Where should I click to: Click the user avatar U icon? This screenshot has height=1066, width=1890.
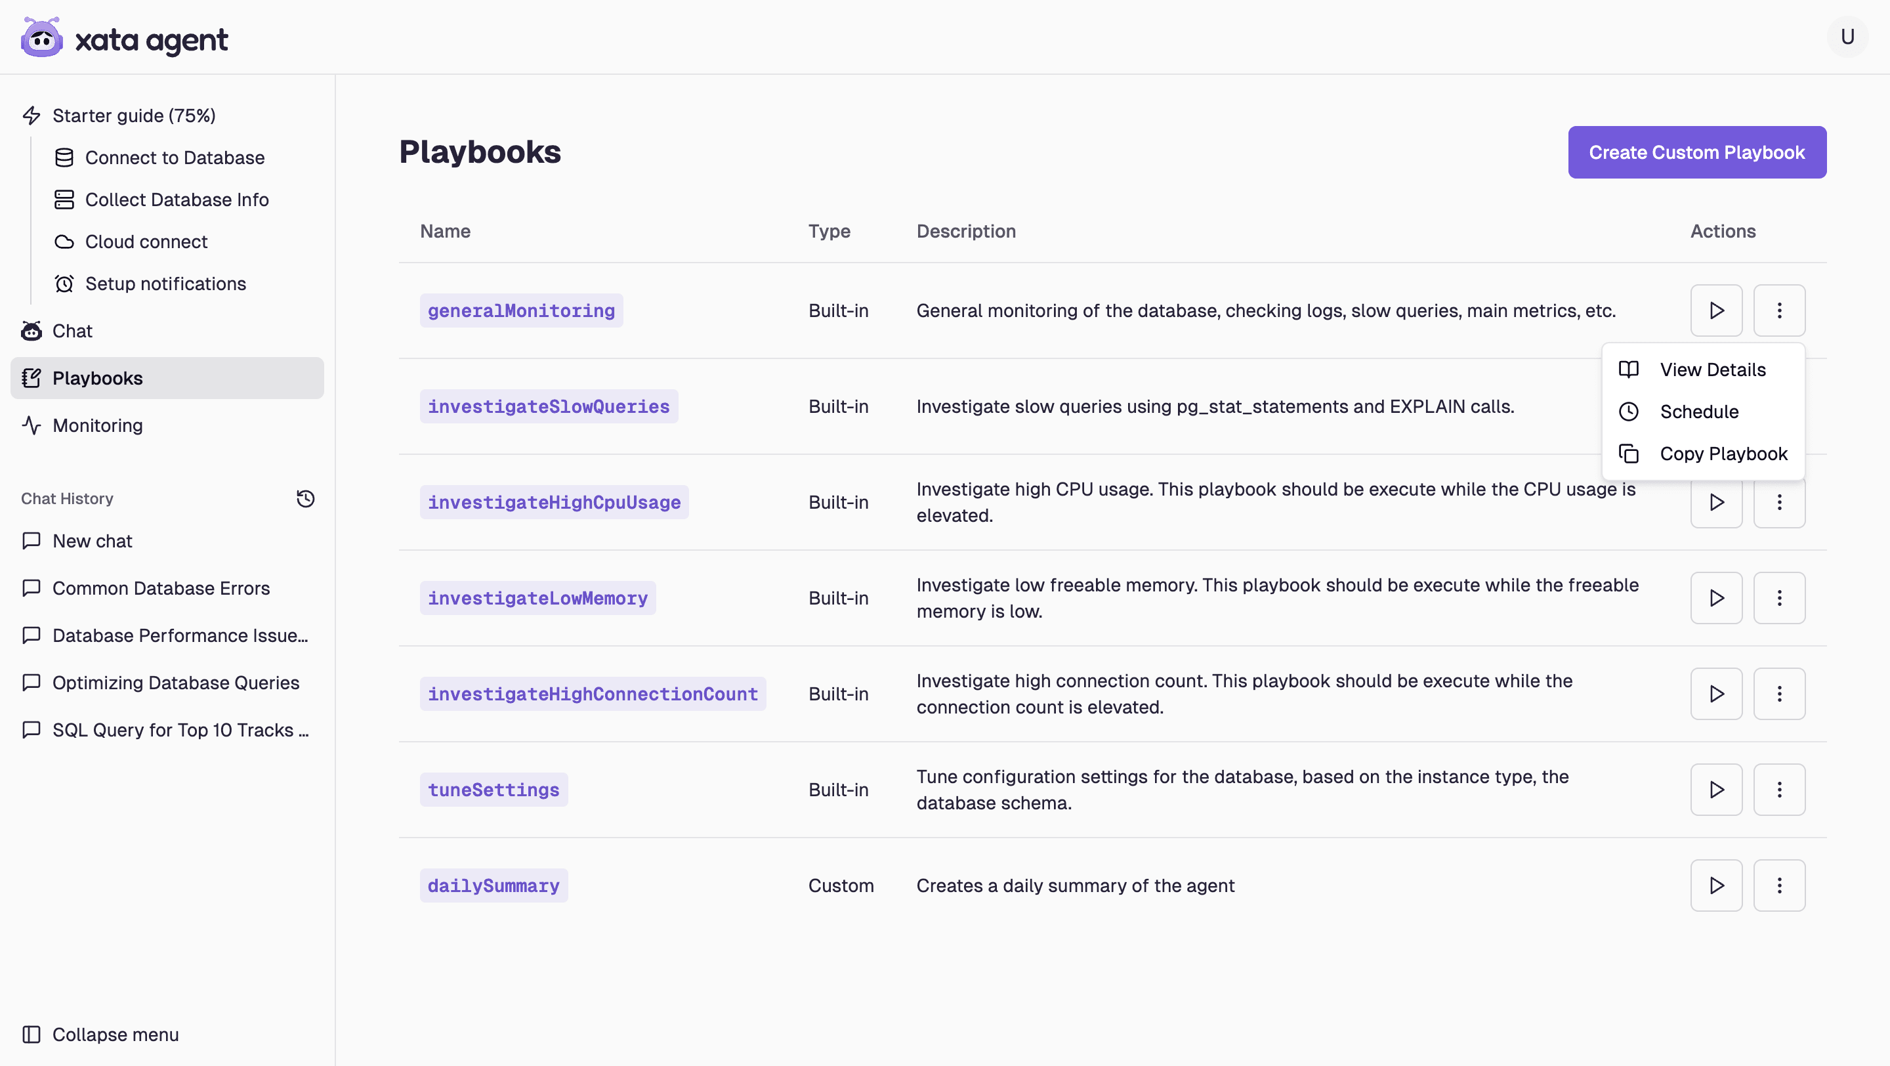pos(1847,37)
